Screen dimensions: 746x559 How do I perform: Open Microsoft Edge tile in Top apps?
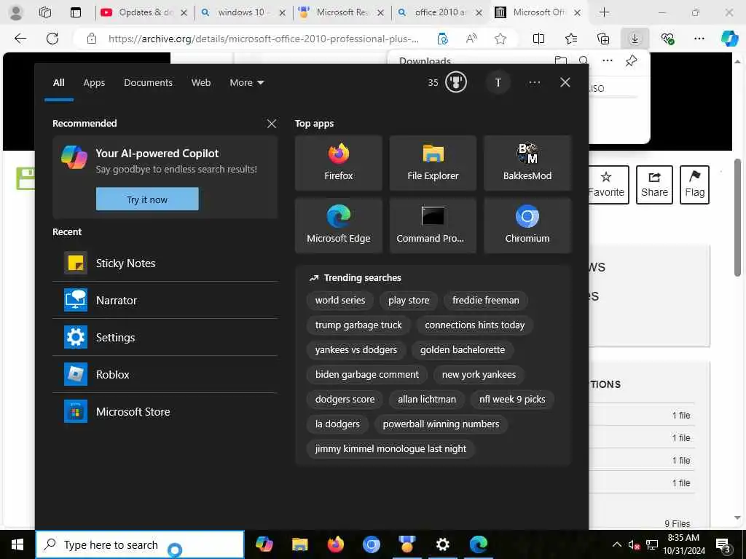coord(338,226)
